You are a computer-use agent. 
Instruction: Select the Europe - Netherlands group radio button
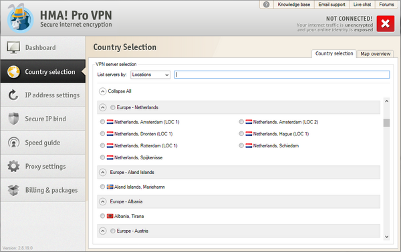pos(112,107)
